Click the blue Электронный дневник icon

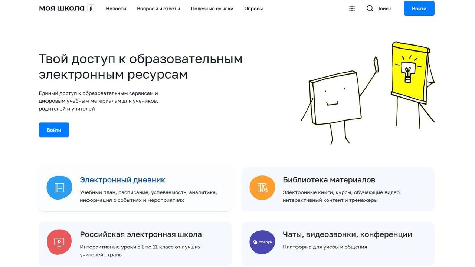pos(59,188)
